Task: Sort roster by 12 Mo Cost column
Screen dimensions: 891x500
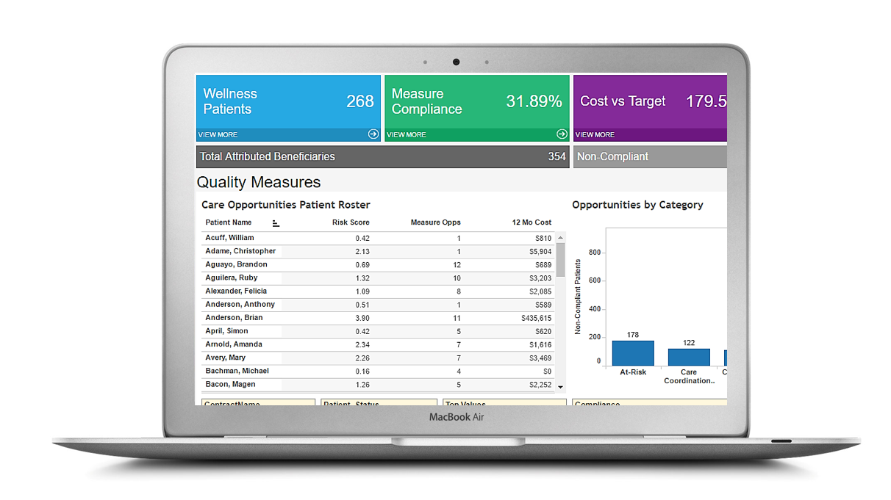Action: 532,222
